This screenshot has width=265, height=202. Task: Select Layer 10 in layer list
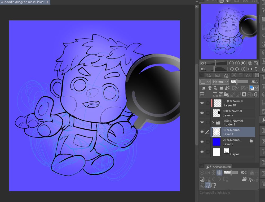tap(233, 103)
